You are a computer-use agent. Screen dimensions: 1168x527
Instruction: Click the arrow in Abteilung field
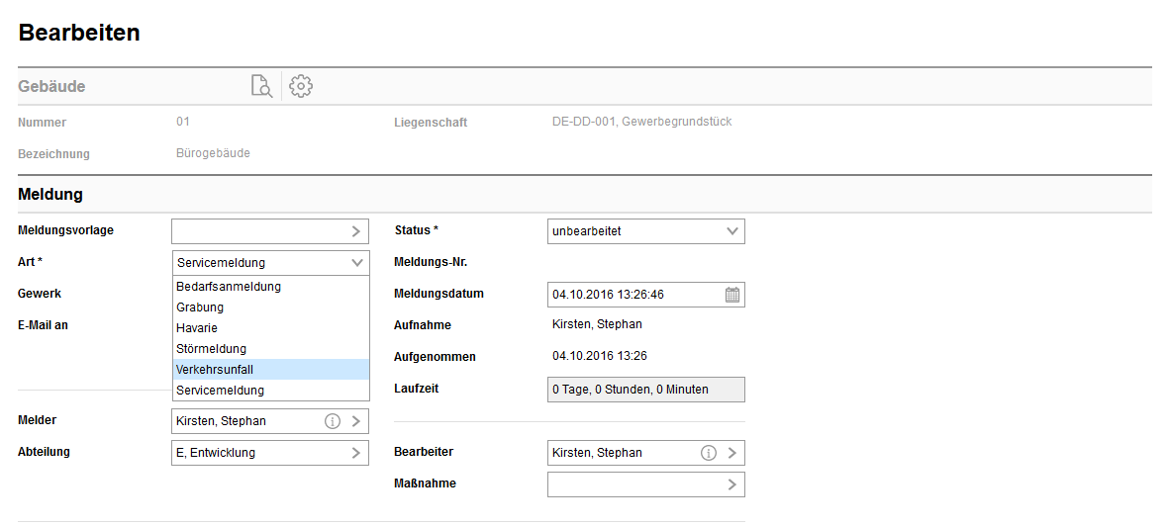pyautogui.click(x=356, y=453)
